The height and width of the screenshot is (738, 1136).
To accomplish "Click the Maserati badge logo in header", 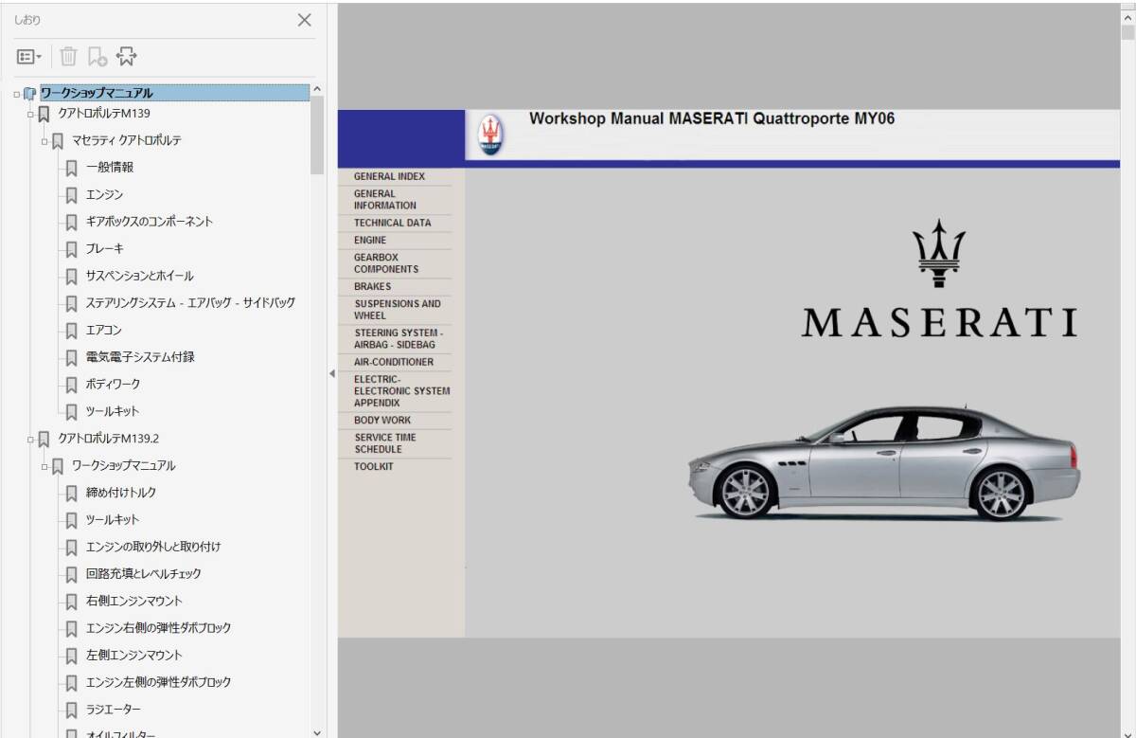I will tap(490, 135).
